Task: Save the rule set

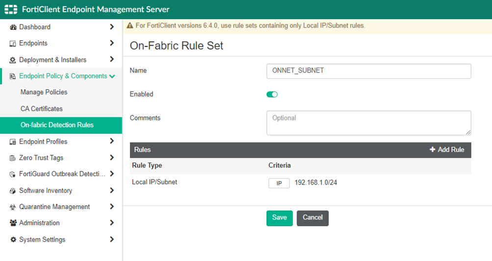Action: [280, 218]
